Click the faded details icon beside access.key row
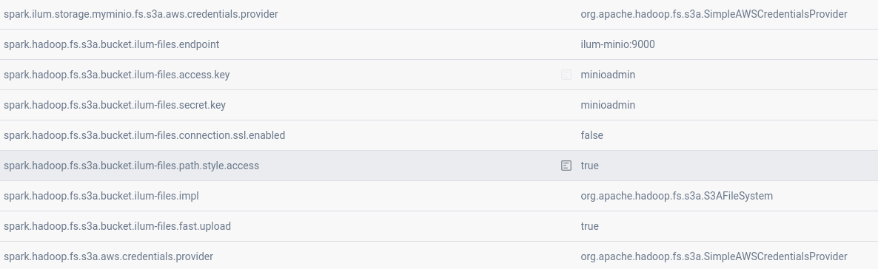This screenshot has height=269, width=878. tap(566, 75)
